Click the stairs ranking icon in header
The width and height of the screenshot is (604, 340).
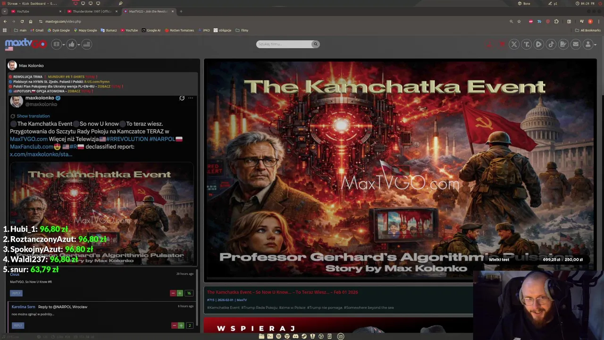[86, 44]
